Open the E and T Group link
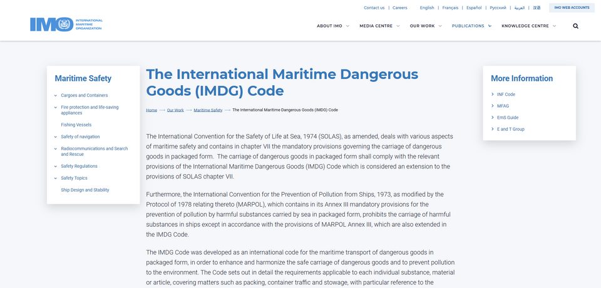 tap(511, 129)
